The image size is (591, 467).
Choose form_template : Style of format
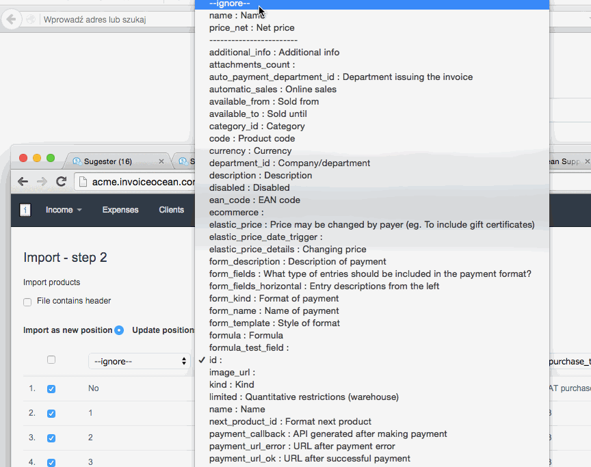[372, 323]
